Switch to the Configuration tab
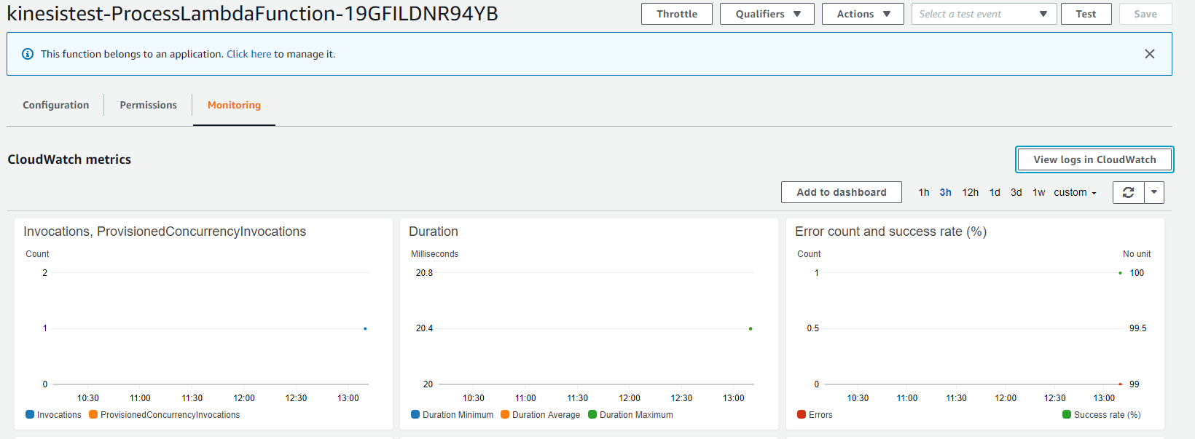Viewport: 1195px width, 439px height. [x=56, y=105]
